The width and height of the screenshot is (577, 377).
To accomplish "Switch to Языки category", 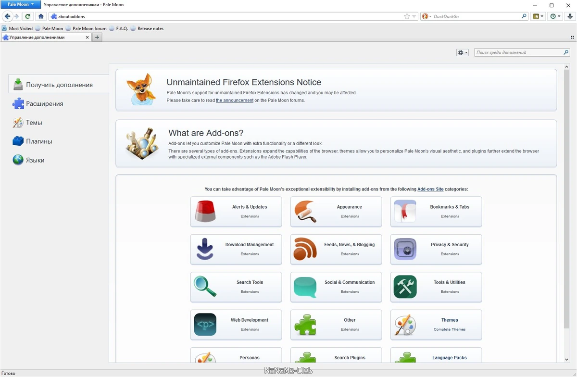I will click(x=59, y=160).
